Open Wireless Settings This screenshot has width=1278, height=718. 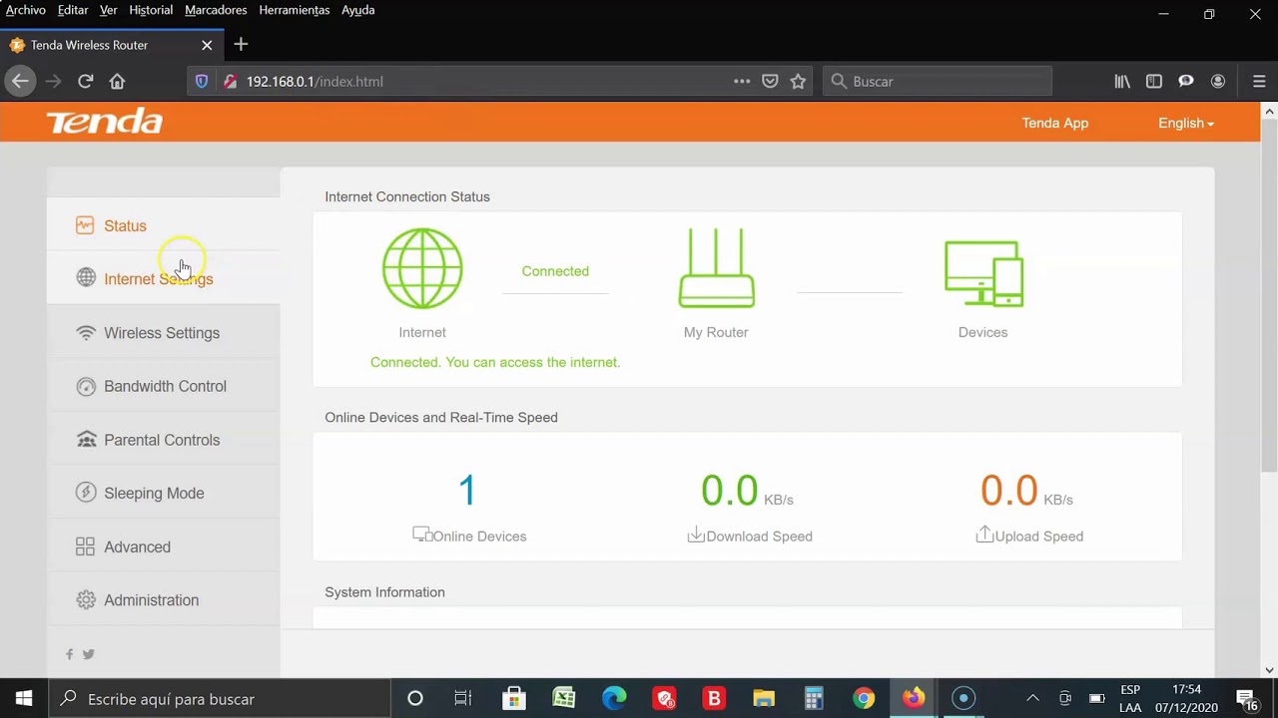163,333
